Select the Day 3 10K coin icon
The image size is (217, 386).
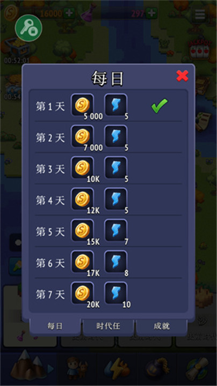click(82, 168)
